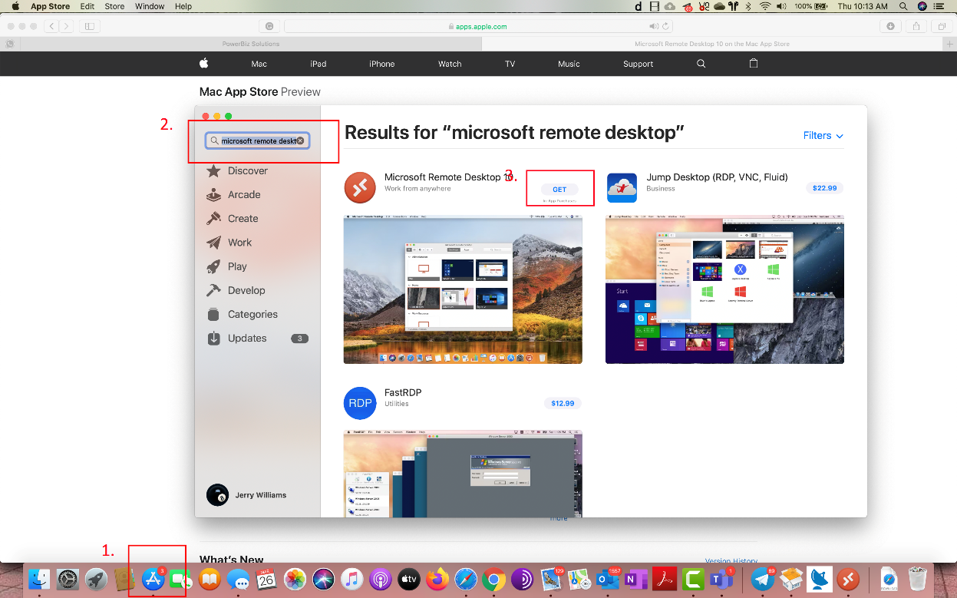The image size is (957, 598).
Task: Open the Help menu
Action: (183, 6)
